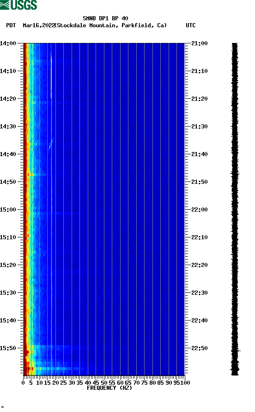255x412 pixels.
Task: Click the '22:20' UTC time label
Action: 200,265
